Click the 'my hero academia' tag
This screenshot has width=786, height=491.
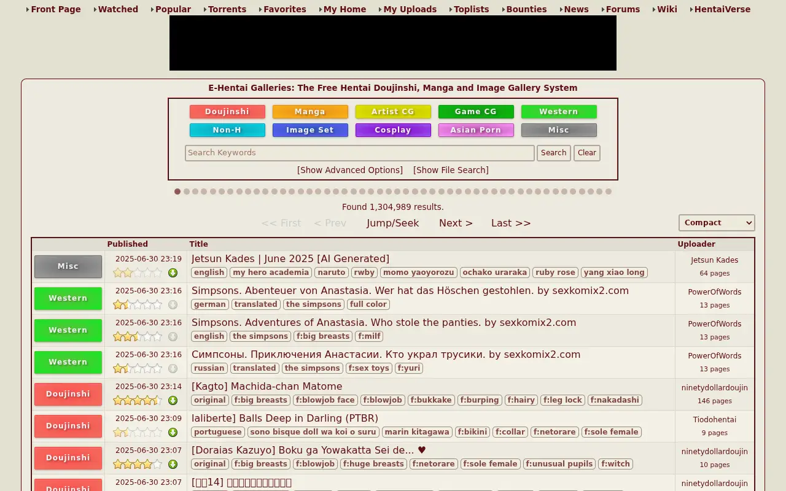pos(271,273)
